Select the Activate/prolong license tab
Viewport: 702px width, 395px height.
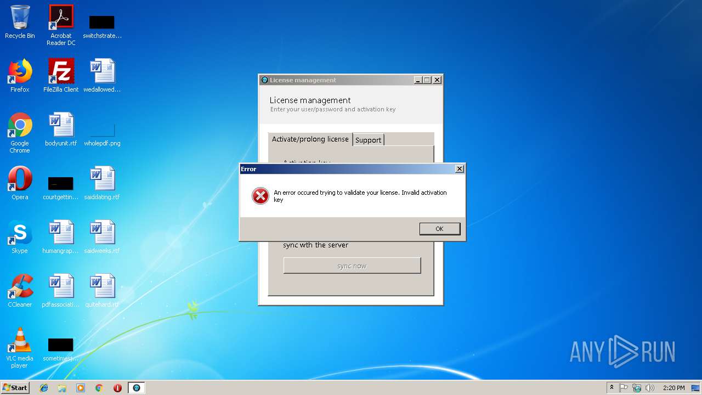(310, 139)
